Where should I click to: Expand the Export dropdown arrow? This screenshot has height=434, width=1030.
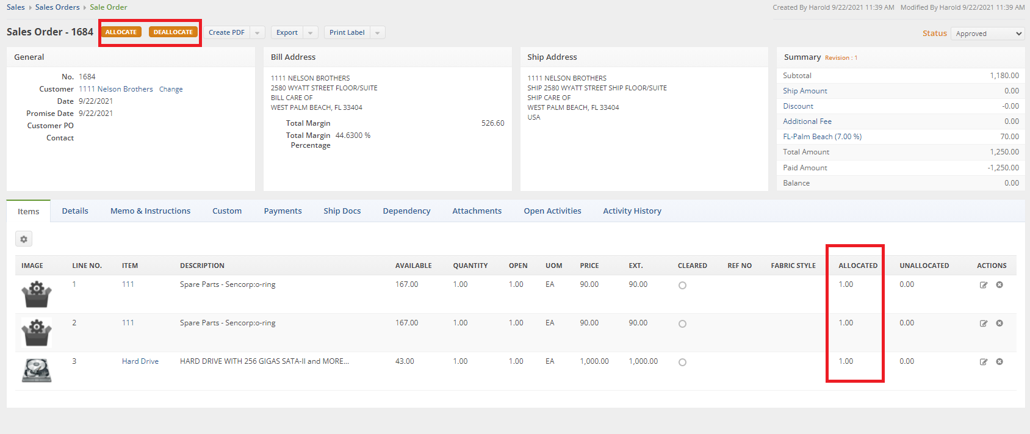(311, 33)
